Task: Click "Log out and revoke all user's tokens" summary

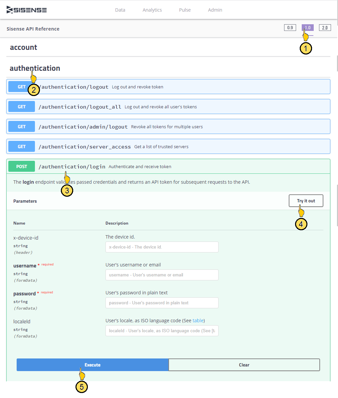Action: tap(161, 107)
